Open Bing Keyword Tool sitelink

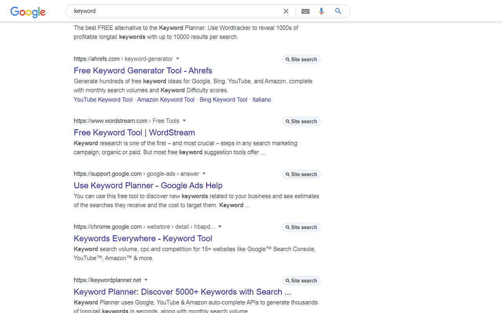tap(223, 99)
